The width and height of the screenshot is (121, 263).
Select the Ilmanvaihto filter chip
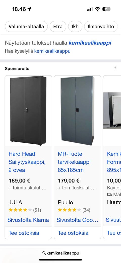(x=101, y=27)
